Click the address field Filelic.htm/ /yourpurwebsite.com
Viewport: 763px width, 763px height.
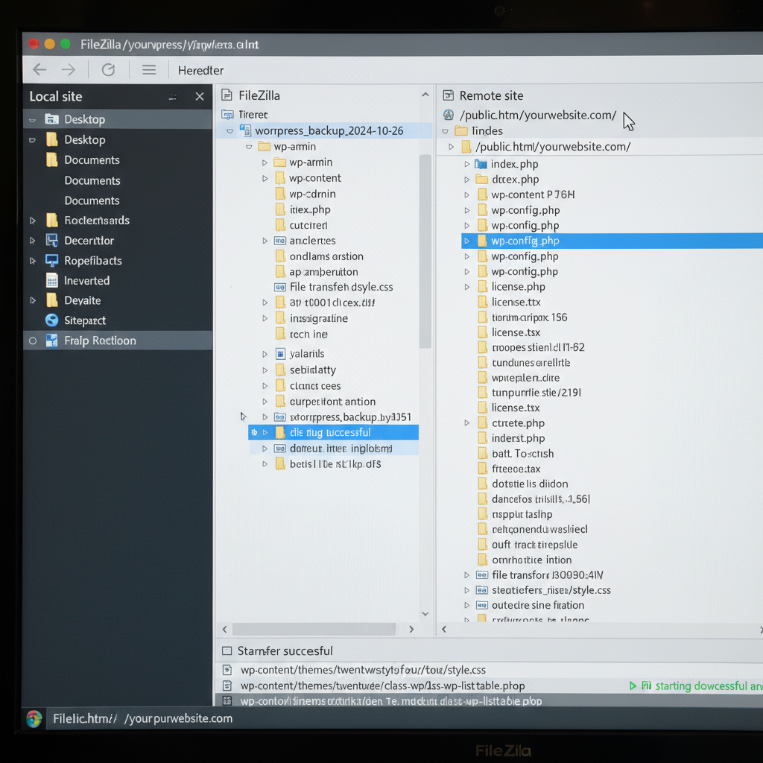[x=142, y=719]
